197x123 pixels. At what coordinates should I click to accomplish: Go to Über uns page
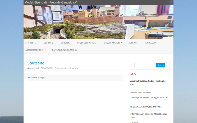48,43
